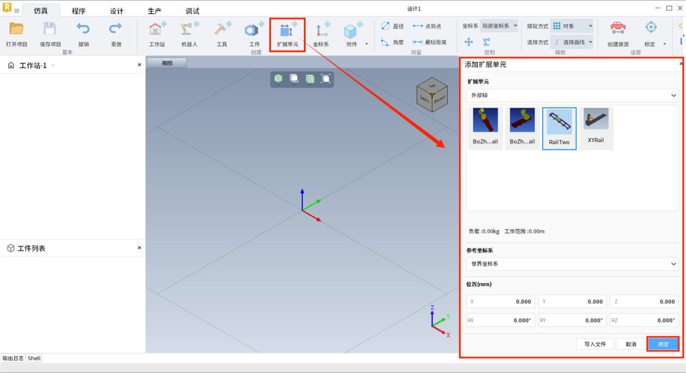This screenshot has width=686, height=373.
Task: Open the 局部坐标系 coordinate dropdown
Action: pyautogui.click(x=499, y=26)
